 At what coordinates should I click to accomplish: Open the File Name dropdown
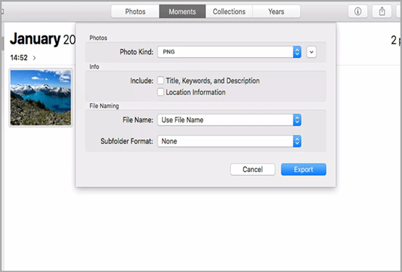tap(229, 120)
